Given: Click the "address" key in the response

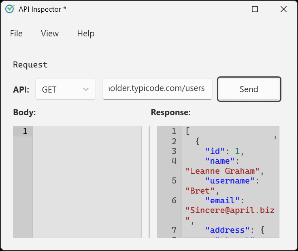Looking at the screenshot, I should [227, 230].
